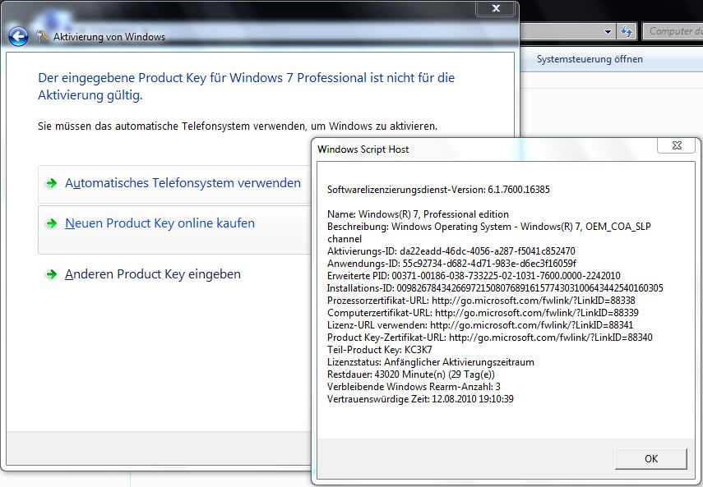Open address bar dropdown in background window
The image size is (703, 487).
(x=608, y=32)
